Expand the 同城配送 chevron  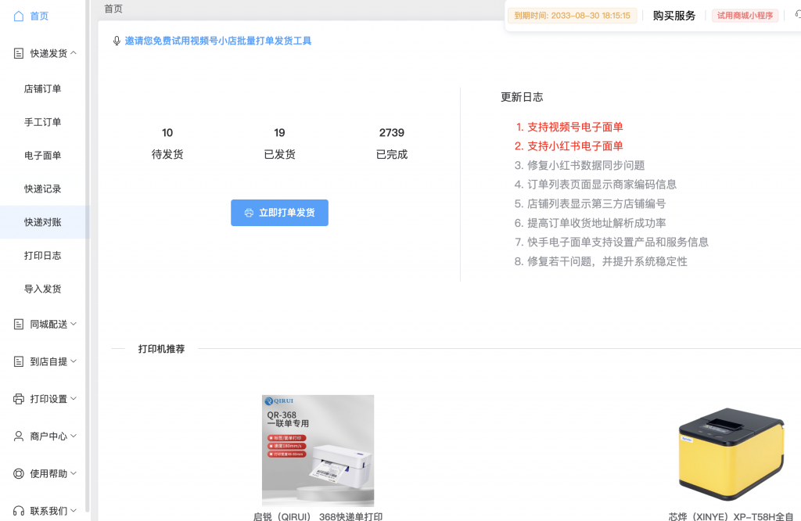[74, 324]
